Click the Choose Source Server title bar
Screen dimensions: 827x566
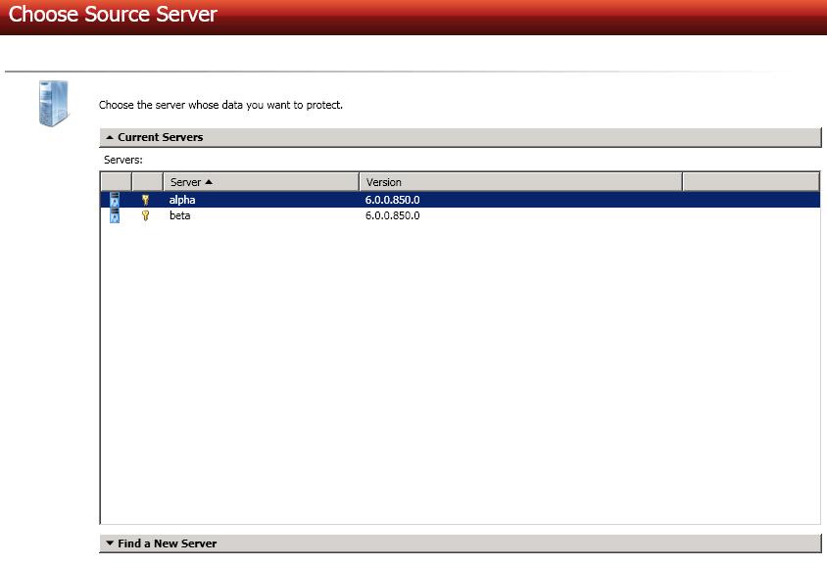click(114, 15)
